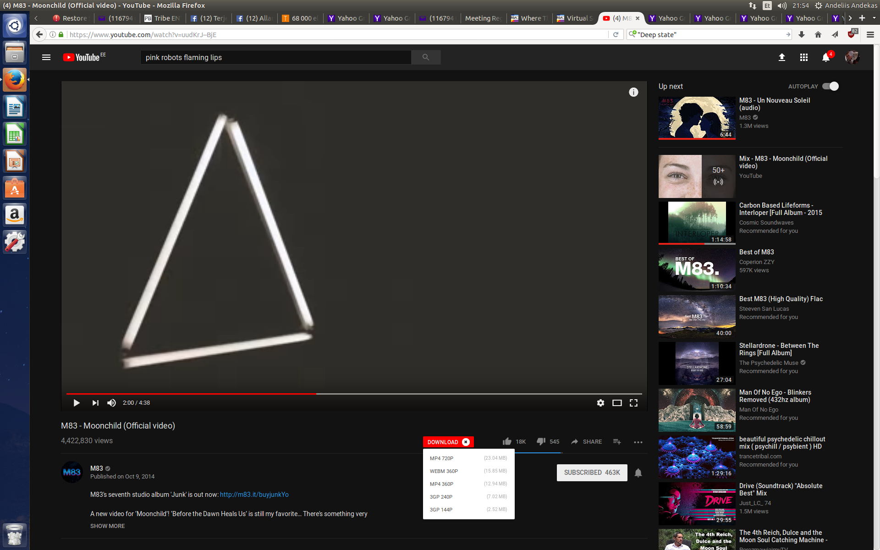Click the YouTube search magnifier button
Image resolution: width=880 pixels, height=550 pixels.
pos(426,57)
